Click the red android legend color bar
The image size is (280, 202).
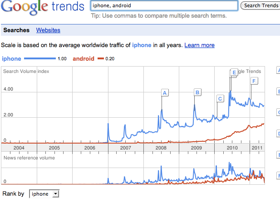(101, 59)
